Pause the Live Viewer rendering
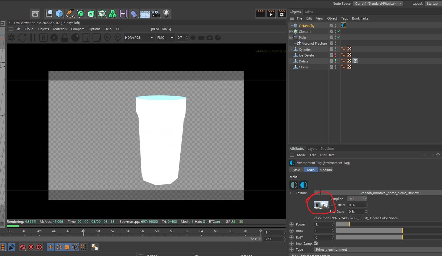 (x=33, y=38)
